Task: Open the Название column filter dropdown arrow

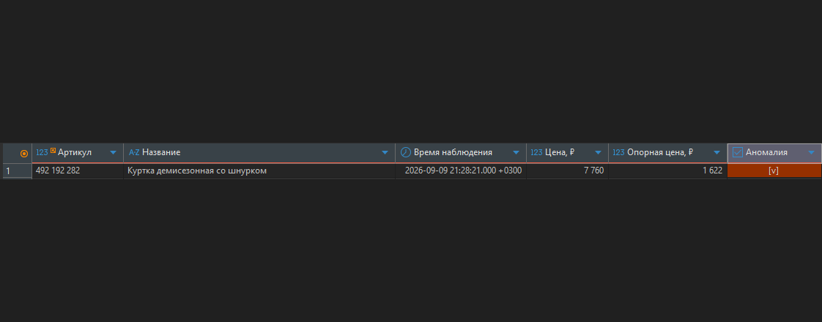Action: point(385,153)
